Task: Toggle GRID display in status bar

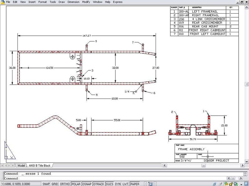Action: (55, 184)
